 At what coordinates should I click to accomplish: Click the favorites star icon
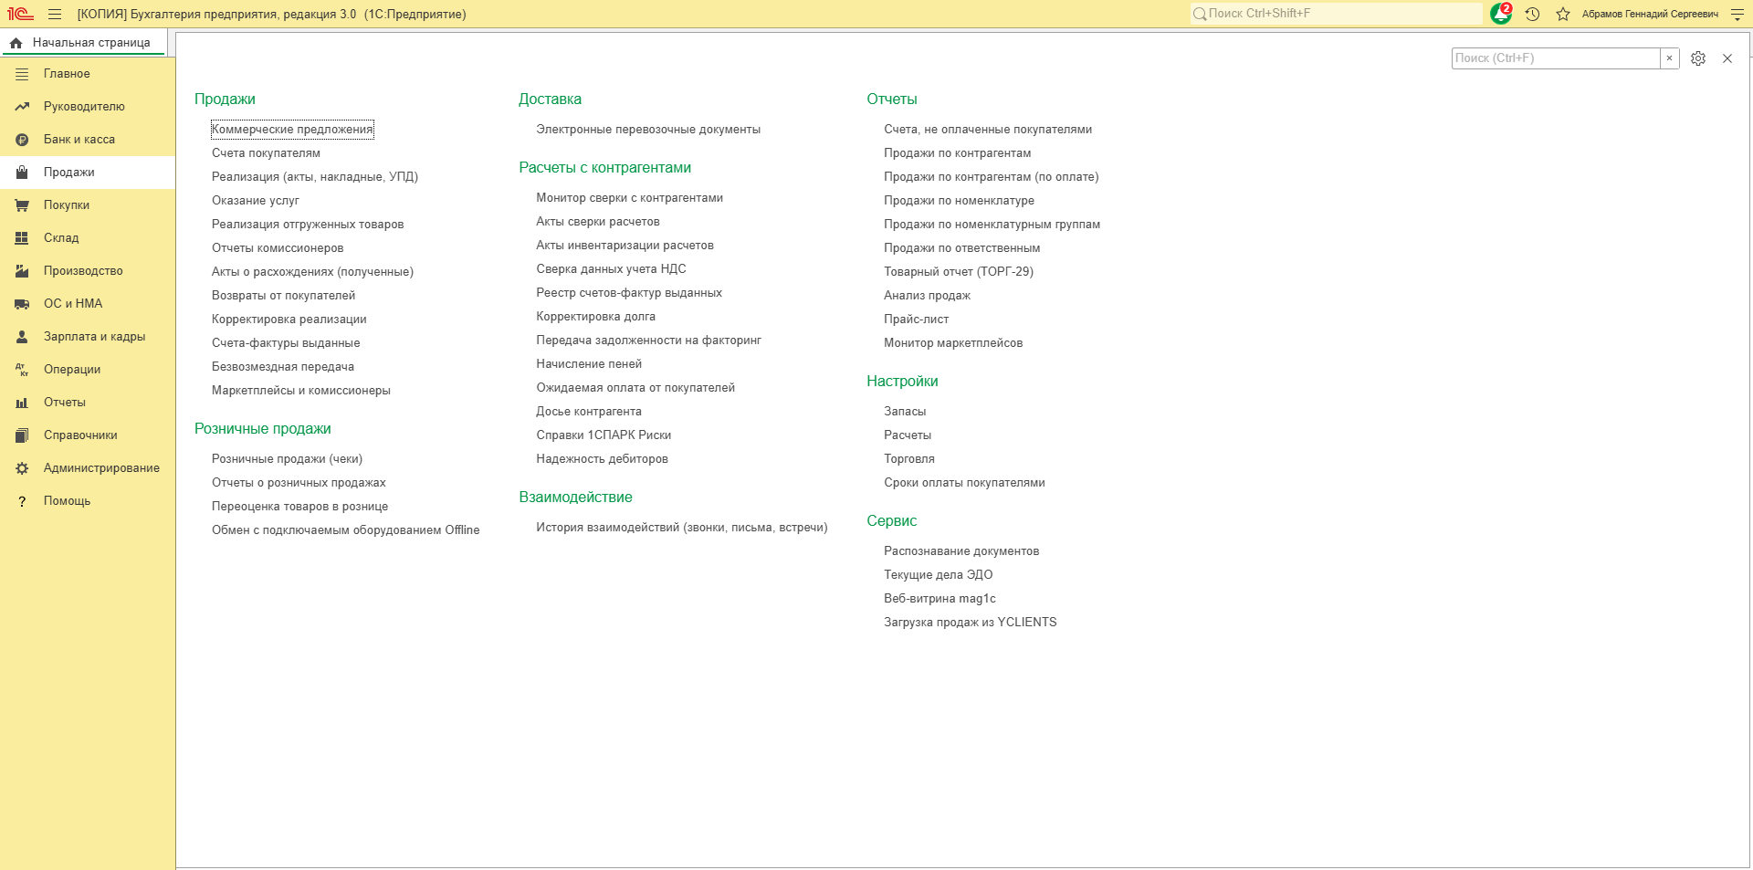click(1563, 14)
